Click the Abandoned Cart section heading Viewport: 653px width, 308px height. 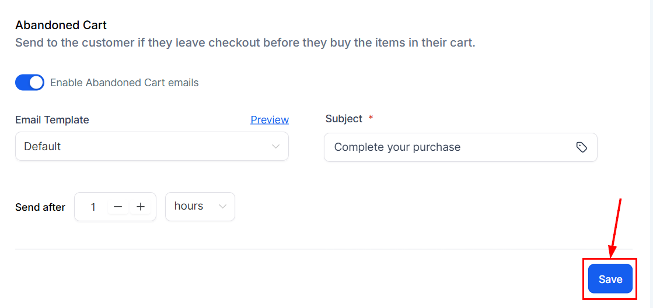coord(61,25)
